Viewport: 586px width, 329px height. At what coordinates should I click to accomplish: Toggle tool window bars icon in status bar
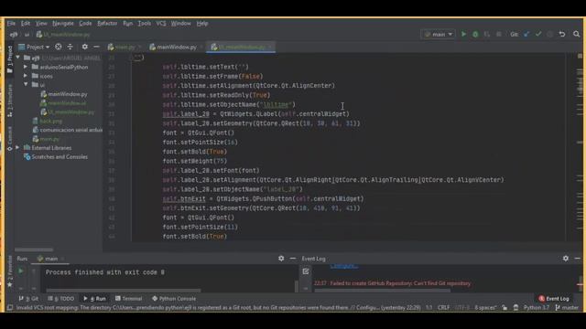pyautogui.click(x=10, y=308)
